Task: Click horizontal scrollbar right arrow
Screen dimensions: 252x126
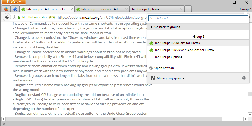Action: (245, 119)
